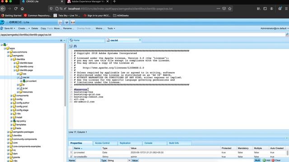The height and width of the screenshot is (162, 289).
Task: Click the first header tool icon beside CRXDE Lite
Action: [60, 22]
